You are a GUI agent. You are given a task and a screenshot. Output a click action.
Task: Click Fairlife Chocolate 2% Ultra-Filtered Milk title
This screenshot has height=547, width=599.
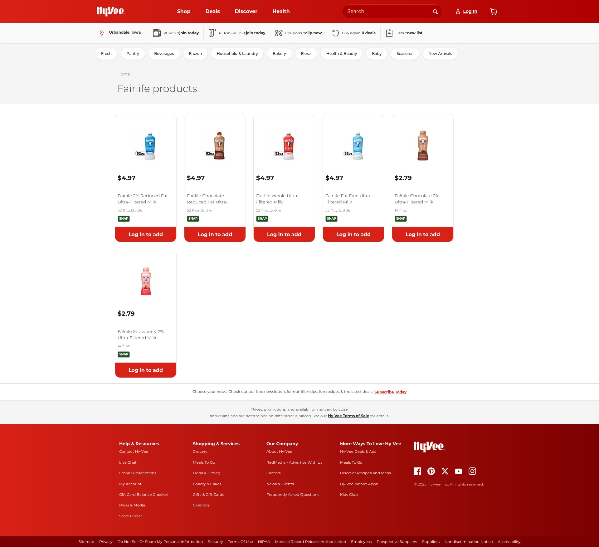(x=416, y=199)
